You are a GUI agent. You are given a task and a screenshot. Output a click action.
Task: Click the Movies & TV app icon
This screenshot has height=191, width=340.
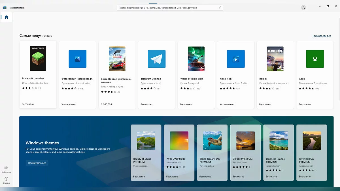[x=235, y=59]
